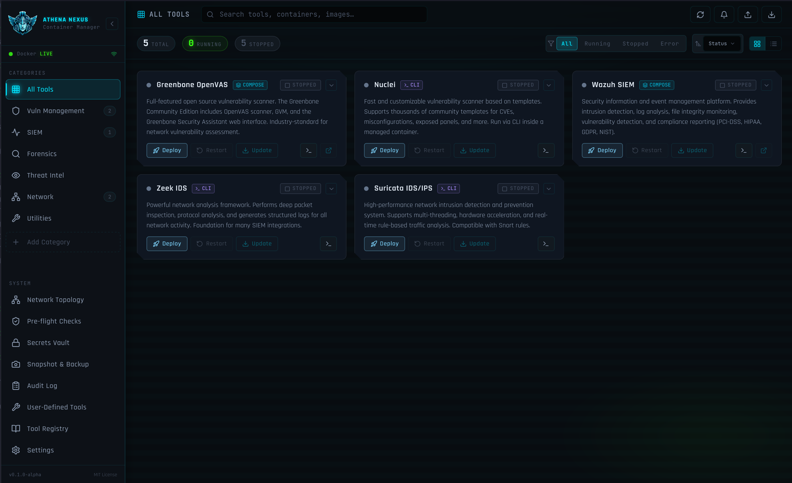Expand Suricata IDS/IPS card chevron
Image resolution: width=792 pixels, height=483 pixels.
[549, 189]
